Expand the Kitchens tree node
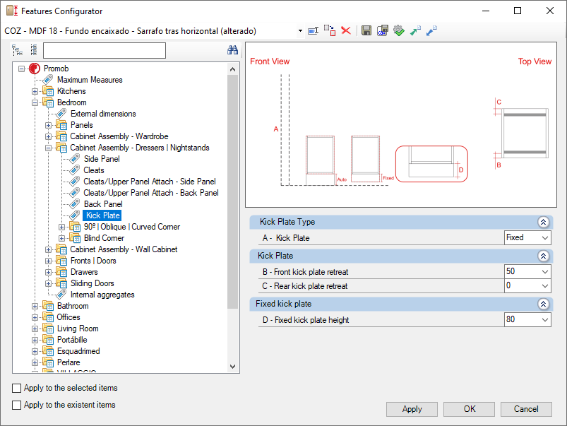 pos(35,91)
